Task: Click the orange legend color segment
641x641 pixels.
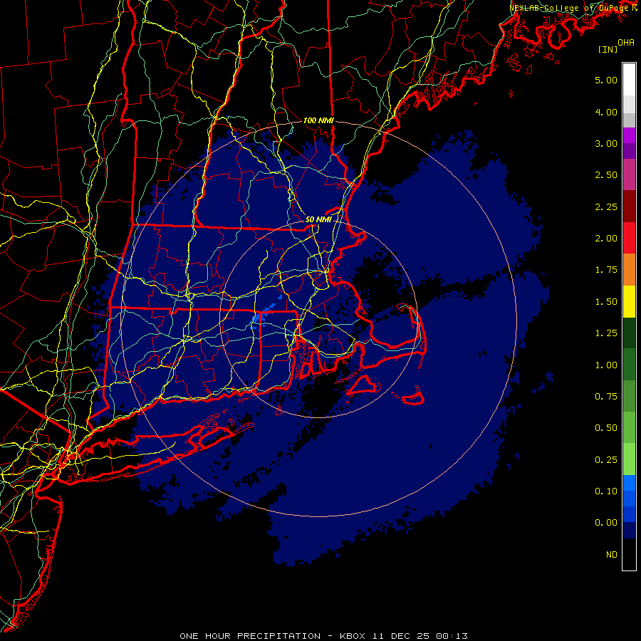Action: click(x=629, y=270)
